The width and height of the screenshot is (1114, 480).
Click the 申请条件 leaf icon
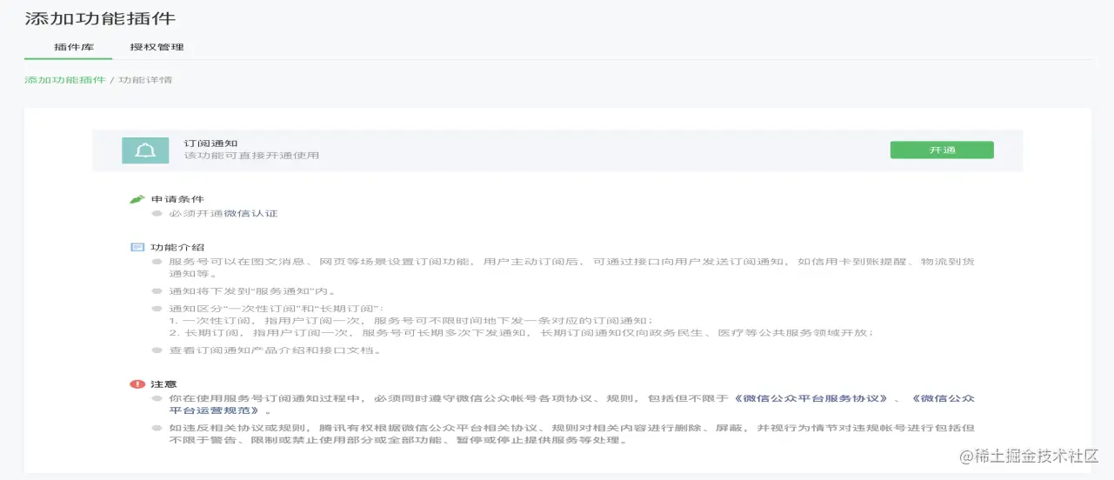137,199
